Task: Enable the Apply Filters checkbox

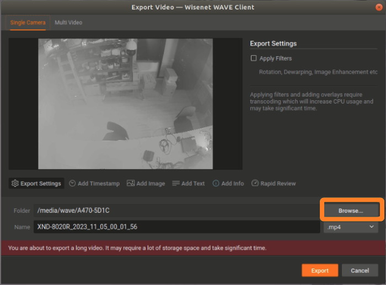Action: (254, 58)
